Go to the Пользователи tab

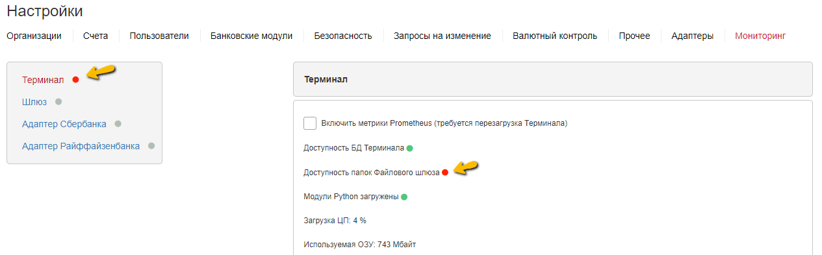click(159, 36)
